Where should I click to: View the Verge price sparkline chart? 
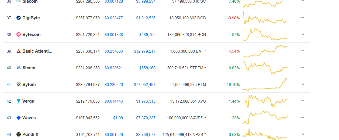[x=265, y=101]
